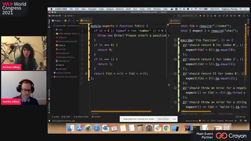Select index.js in the project tree

click(60, 45)
